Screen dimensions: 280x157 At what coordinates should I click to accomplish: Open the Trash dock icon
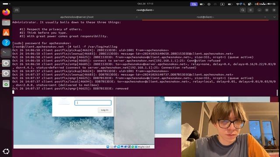point(6,84)
